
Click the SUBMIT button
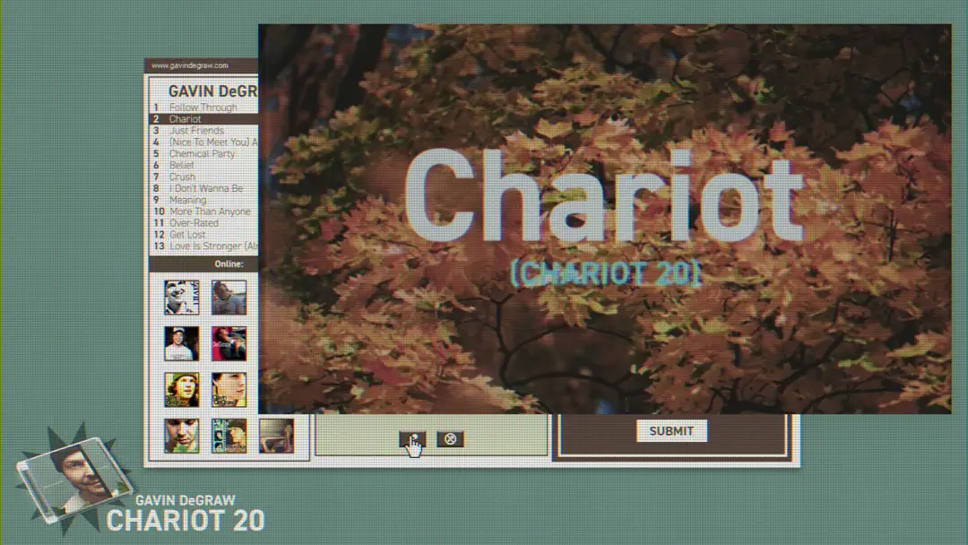coord(671,431)
